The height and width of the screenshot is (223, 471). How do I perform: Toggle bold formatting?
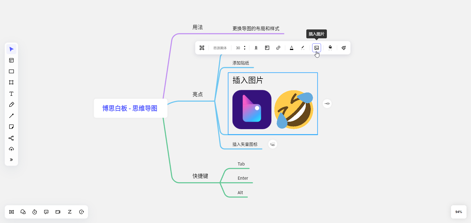point(256,48)
